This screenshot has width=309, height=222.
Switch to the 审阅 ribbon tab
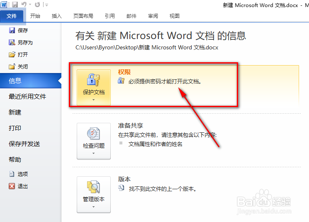tap(153, 16)
